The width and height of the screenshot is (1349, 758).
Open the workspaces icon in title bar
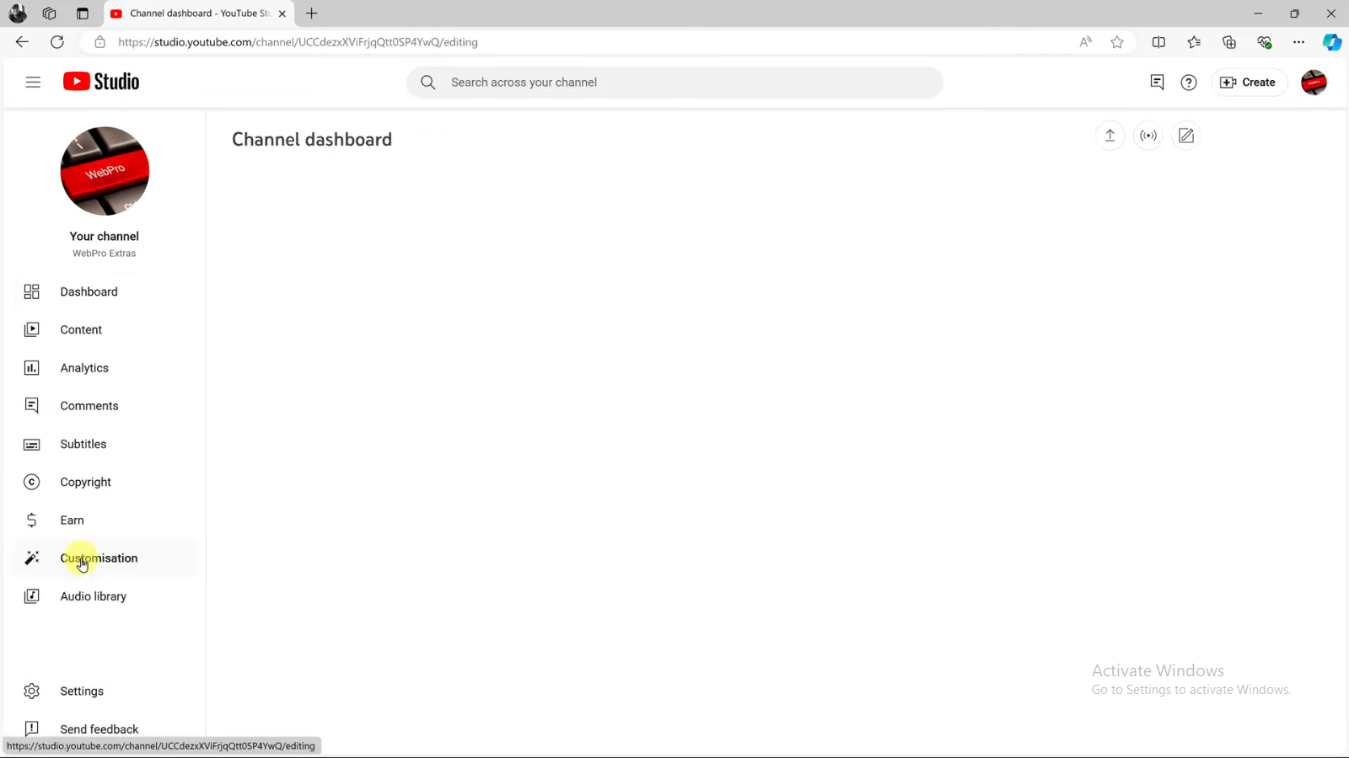tap(50, 13)
